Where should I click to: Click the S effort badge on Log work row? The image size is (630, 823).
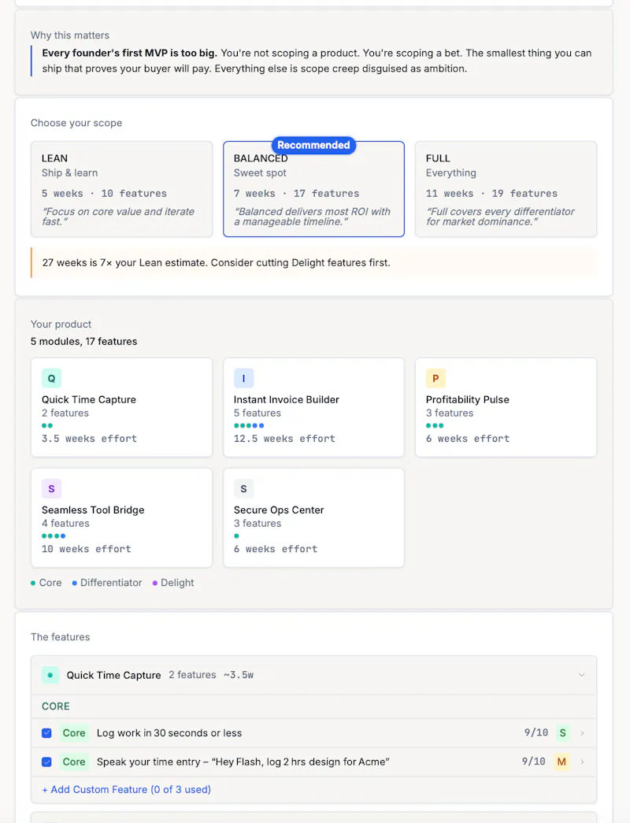[x=563, y=732]
